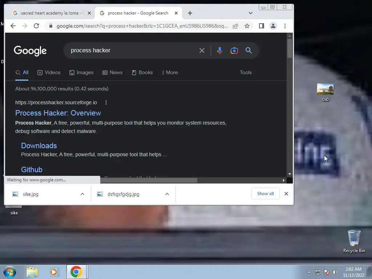Open the Chrome profile avatar
The image size is (372, 279).
(x=273, y=26)
